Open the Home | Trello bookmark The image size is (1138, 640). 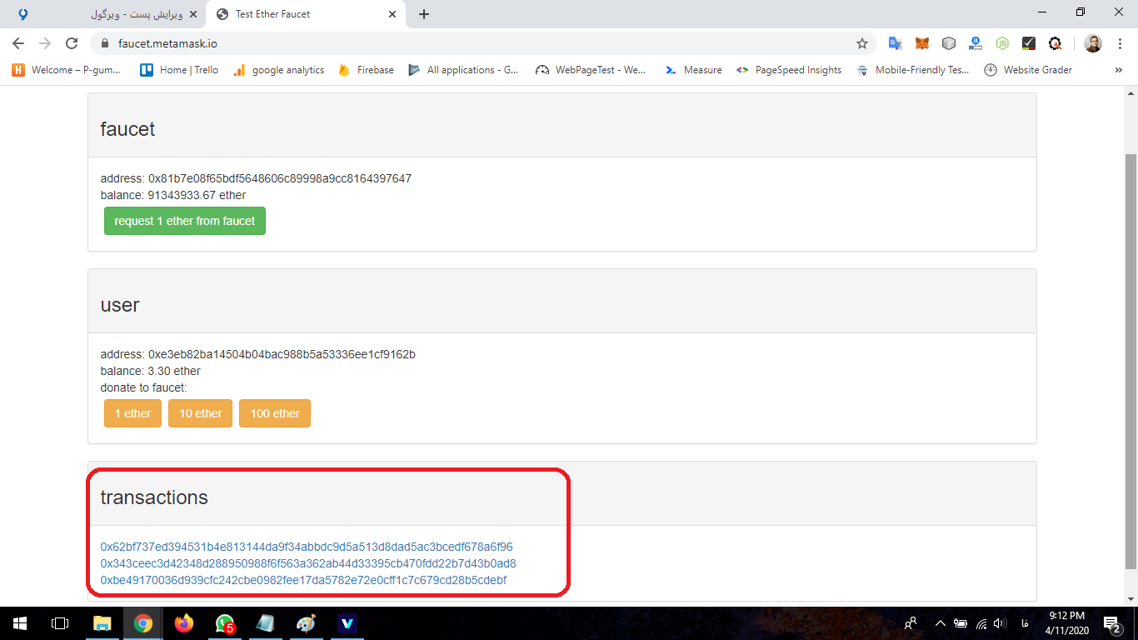point(179,70)
